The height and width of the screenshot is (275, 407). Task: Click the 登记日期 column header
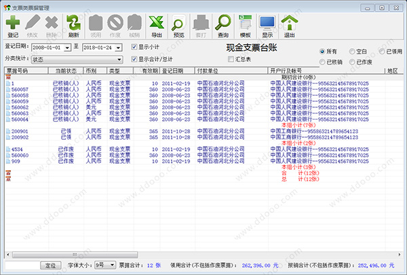coord(177,71)
